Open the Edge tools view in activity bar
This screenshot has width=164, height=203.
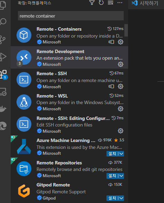pos(3,126)
